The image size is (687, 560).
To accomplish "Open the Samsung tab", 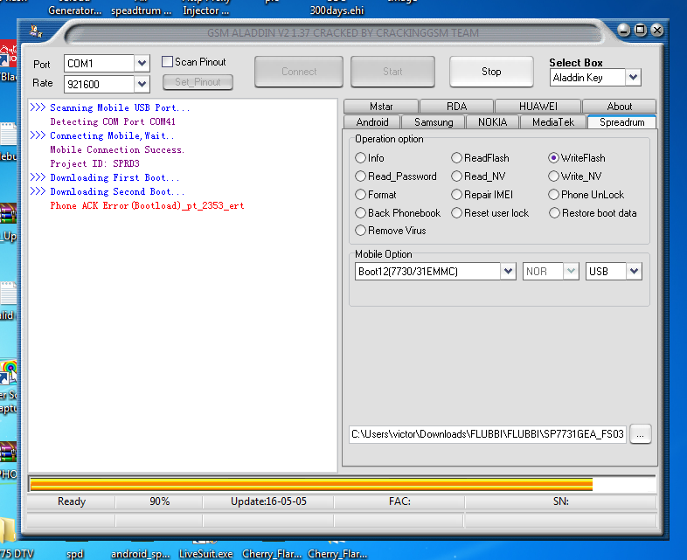I will pyautogui.click(x=434, y=122).
